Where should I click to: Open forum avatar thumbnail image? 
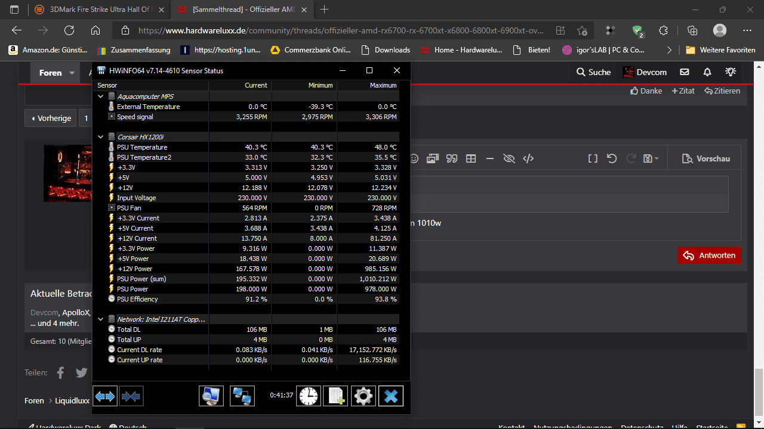pyautogui.click(x=67, y=173)
